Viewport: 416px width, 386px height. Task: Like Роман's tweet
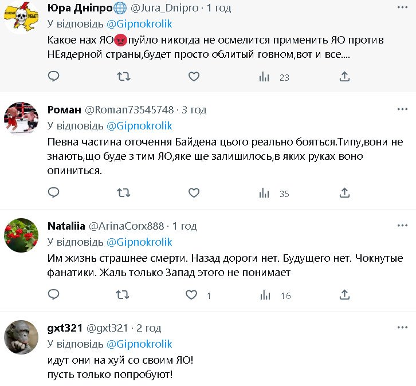pyautogui.click(x=194, y=193)
